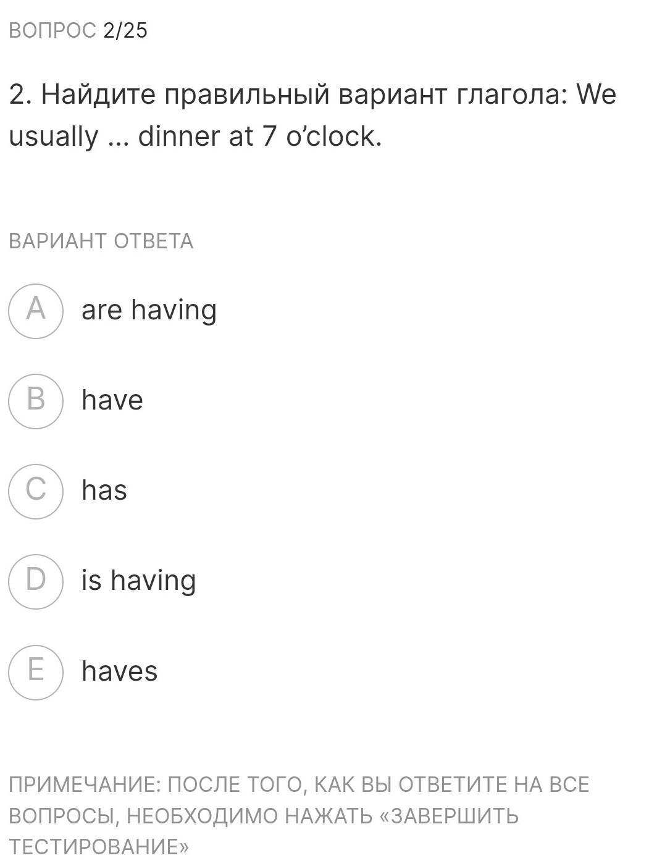Click '«ЗАВЕРШИТЬ' in the bottom note
The width and height of the screenshot is (649, 866).
point(448,816)
